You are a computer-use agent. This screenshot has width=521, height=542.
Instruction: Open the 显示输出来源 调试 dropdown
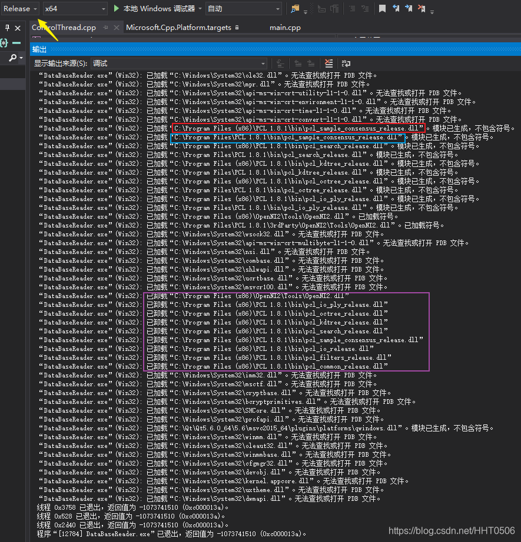[x=179, y=63]
